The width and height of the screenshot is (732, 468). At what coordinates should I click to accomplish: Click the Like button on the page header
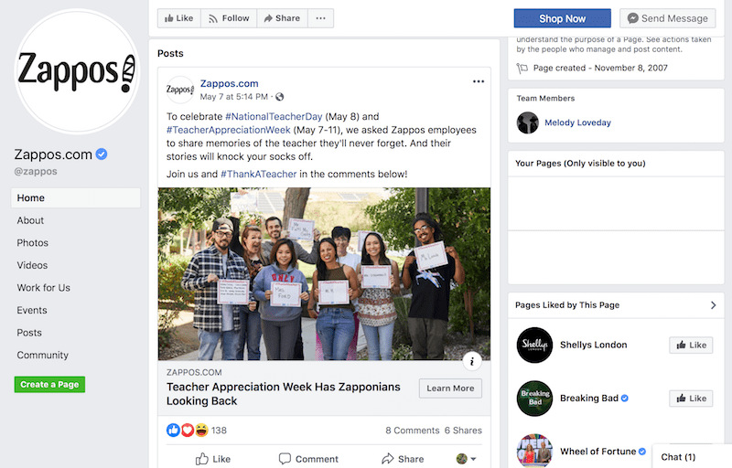pyautogui.click(x=178, y=18)
